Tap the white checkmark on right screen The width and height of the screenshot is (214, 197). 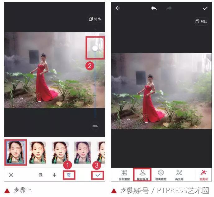coord(205,8)
